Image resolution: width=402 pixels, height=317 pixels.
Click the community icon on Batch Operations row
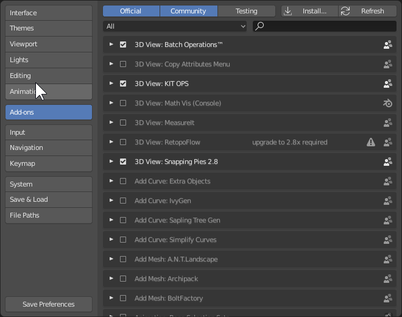pos(387,45)
